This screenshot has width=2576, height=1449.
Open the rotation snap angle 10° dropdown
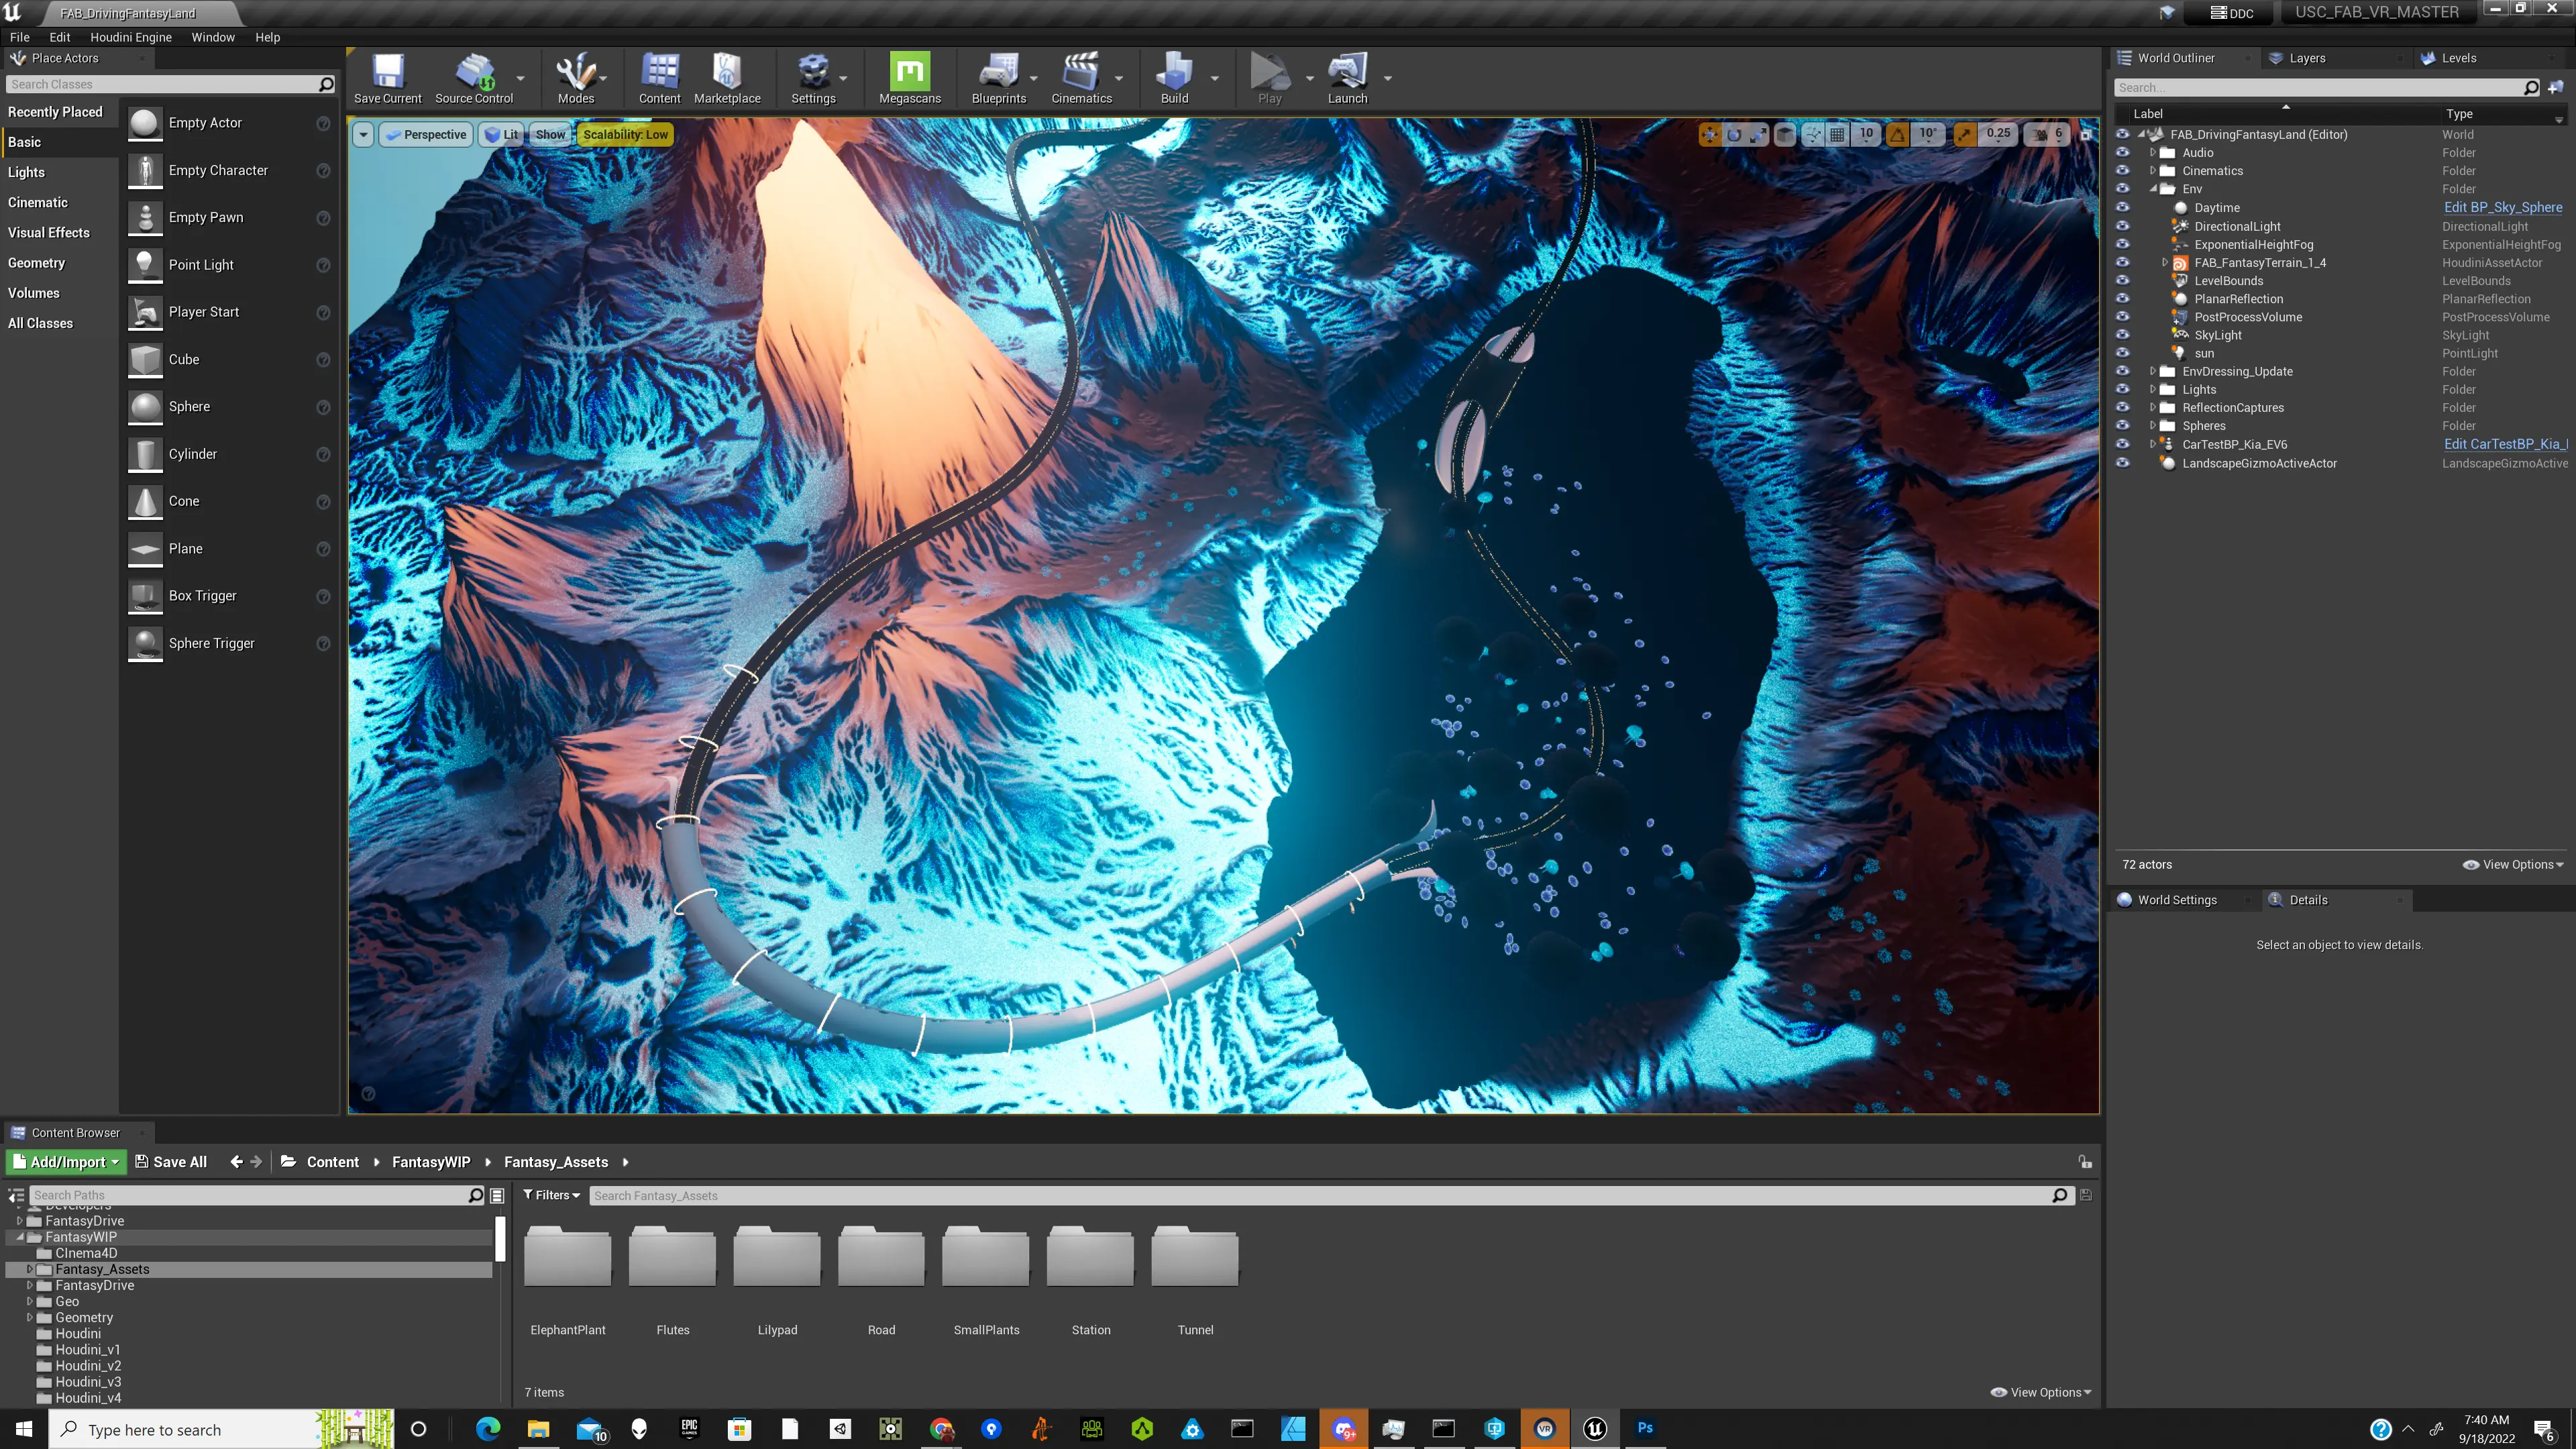click(1927, 134)
